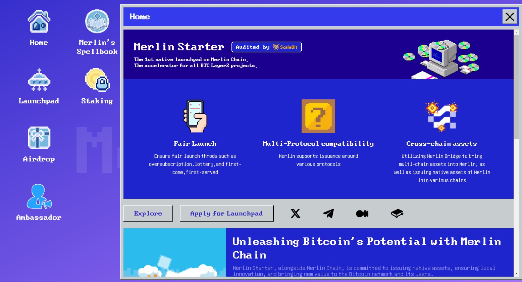Open the Airdrop gift box icon
The height and width of the screenshot is (282, 522).
[x=39, y=138]
